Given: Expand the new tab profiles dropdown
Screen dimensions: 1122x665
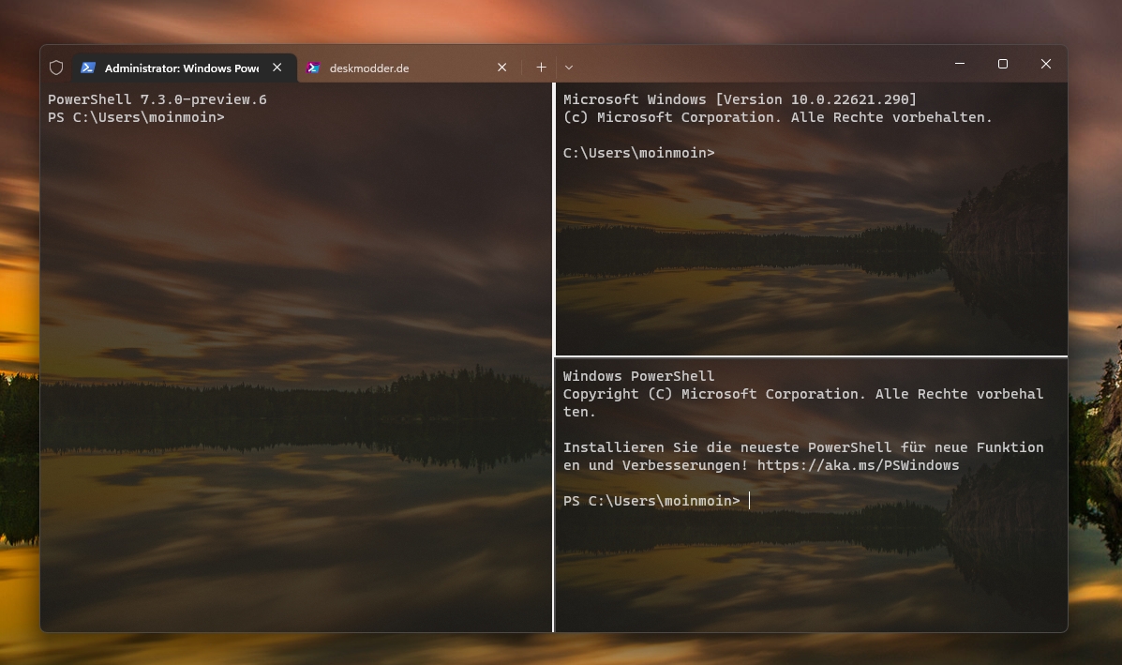Looking at the screenshot, I should [569, 68].
